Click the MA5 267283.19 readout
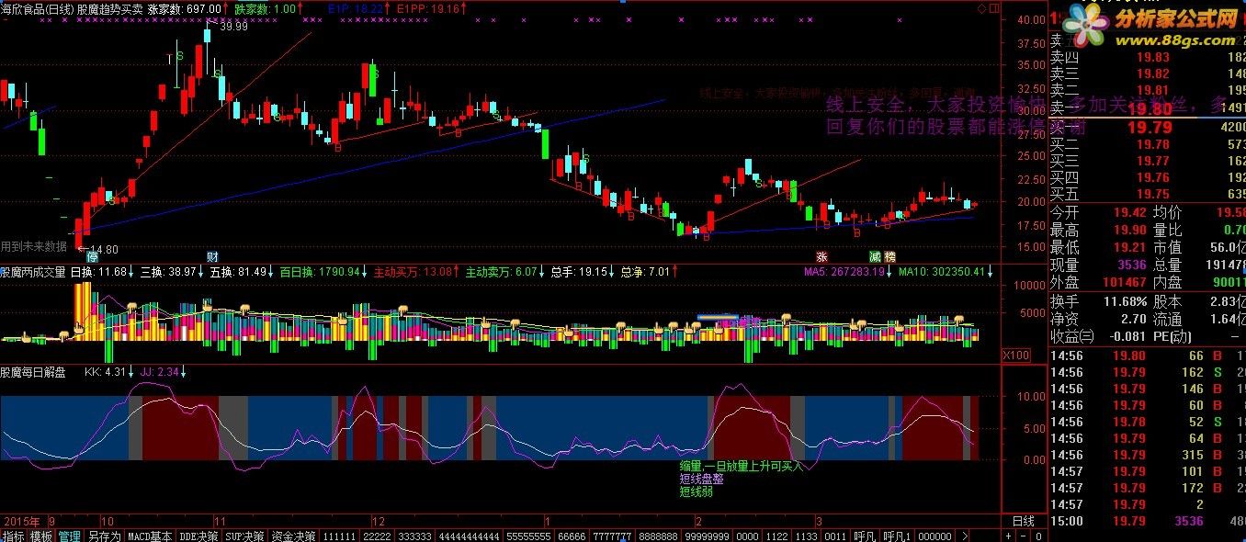Viewport: 1246px width, 542px height. [x=847, y=272]
